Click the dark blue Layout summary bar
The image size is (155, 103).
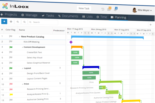(91, 67)
